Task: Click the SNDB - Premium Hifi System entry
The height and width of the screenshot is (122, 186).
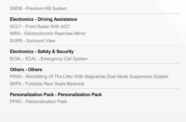Action: [x=38, y=8]
